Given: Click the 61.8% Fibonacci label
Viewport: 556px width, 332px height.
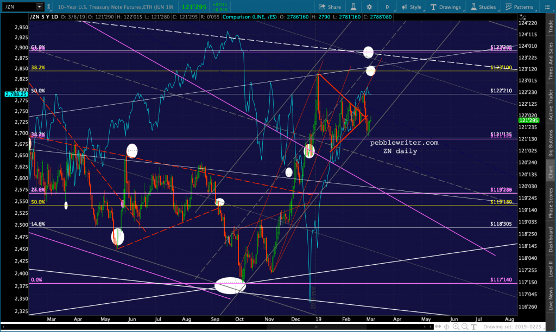Looking at the screenshot, I should point(38,47).
